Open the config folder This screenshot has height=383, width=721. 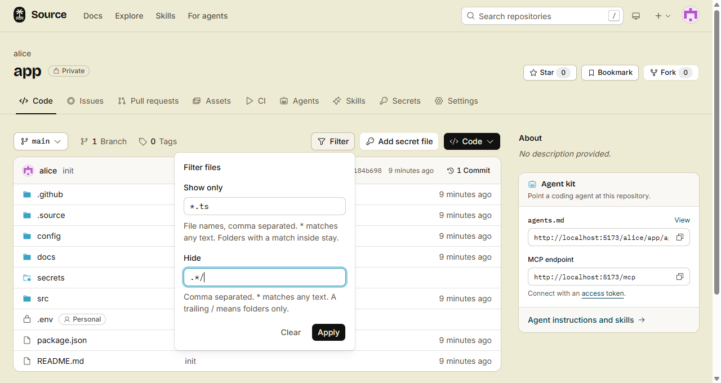49,236
